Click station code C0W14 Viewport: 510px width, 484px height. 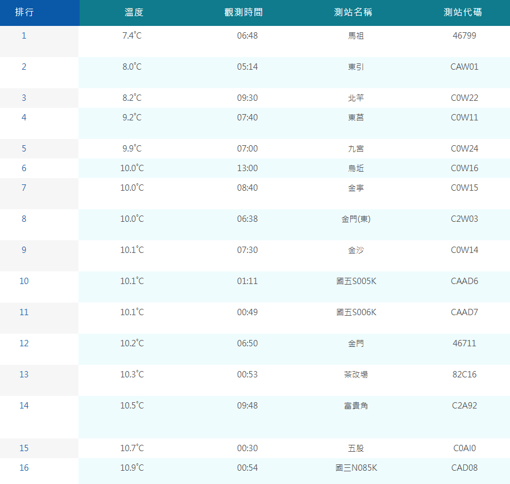(464, 250)
